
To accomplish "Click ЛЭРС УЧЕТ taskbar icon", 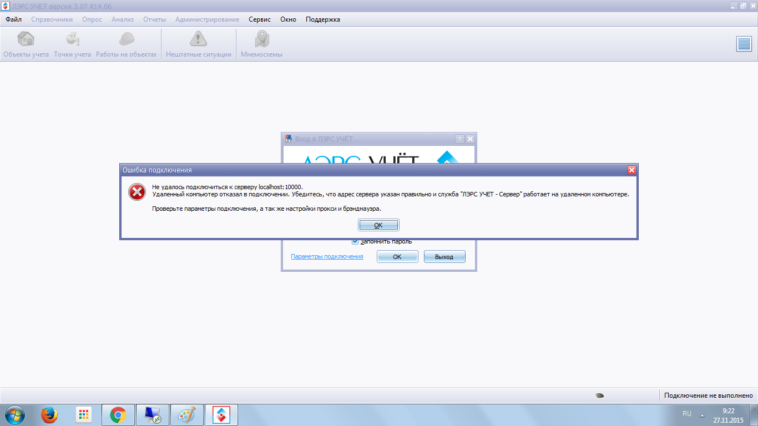I will point(221,414).
